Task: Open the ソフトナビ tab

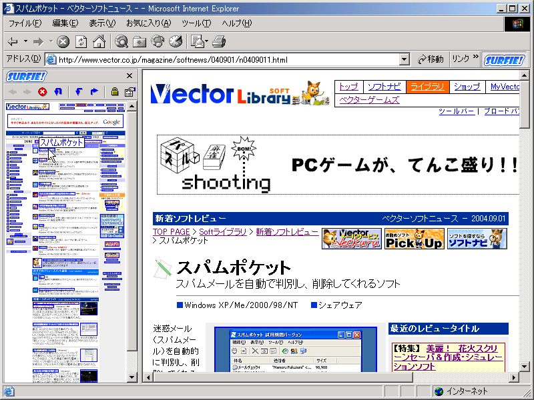Action: [384, 87]
